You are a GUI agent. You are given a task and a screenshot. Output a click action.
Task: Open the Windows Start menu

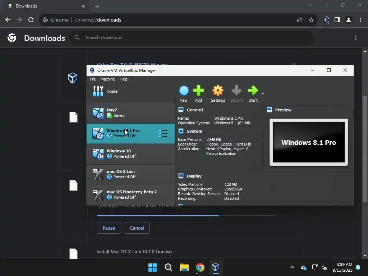coord(152,267)
